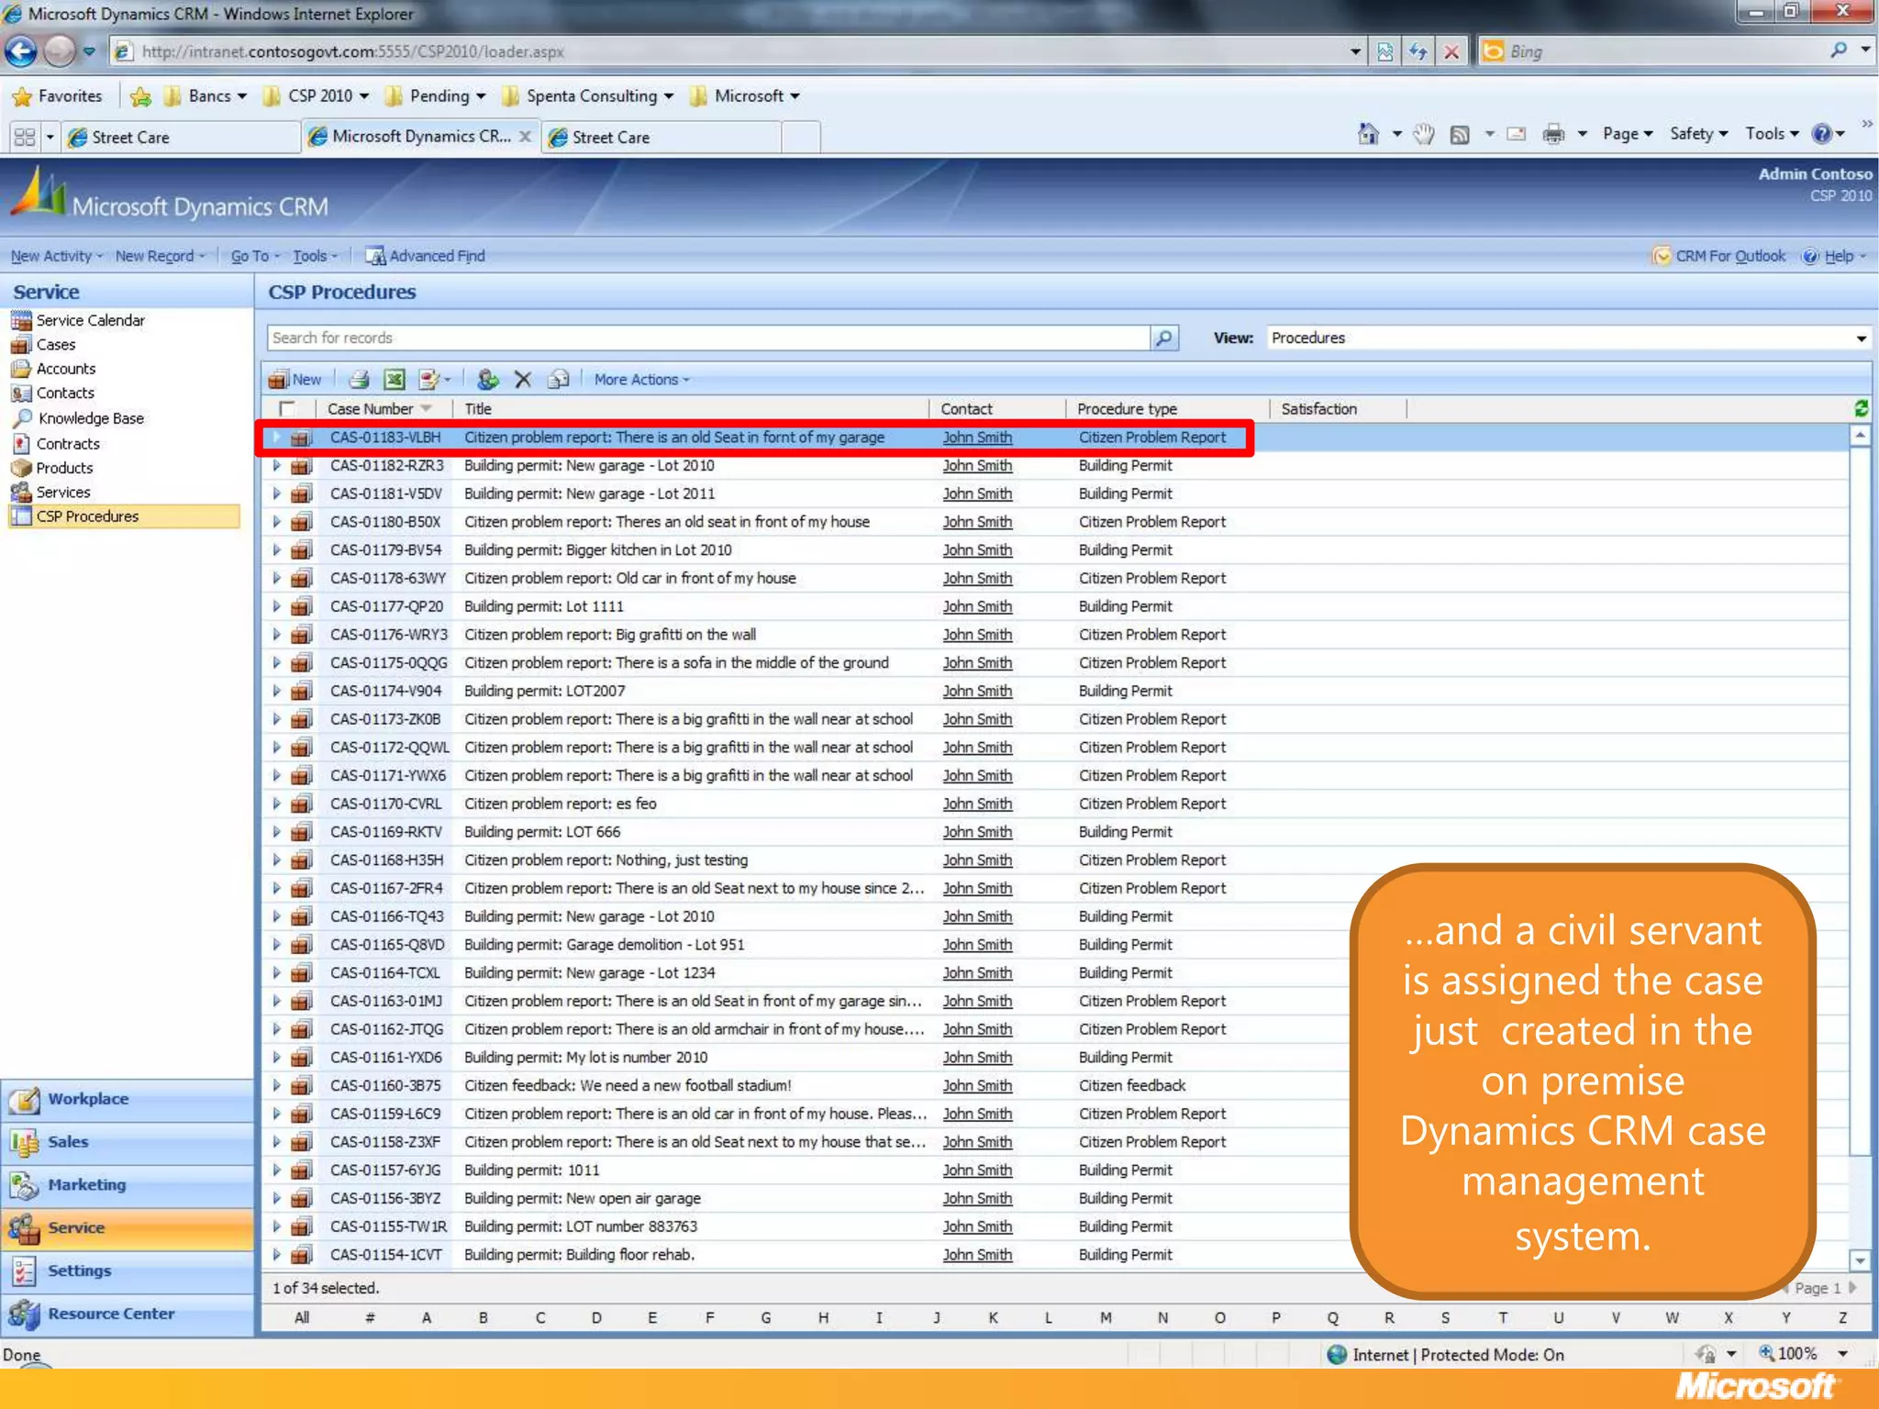Switch to the first Street Care tab
This screenshot has height=1409, width=1879.
coord(179,138)
